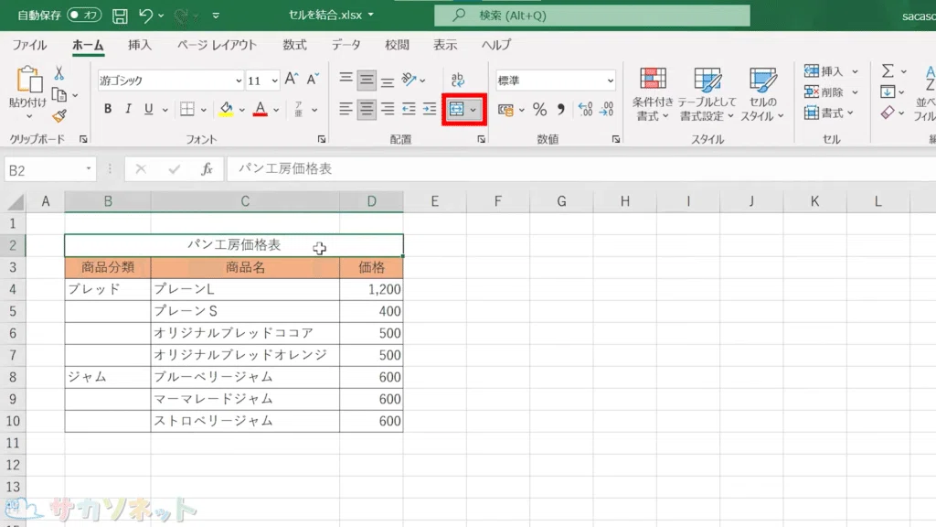The width and height of the screenshot is (936, 527).
Task: Open セルのスタイル button
Action: 762,94
